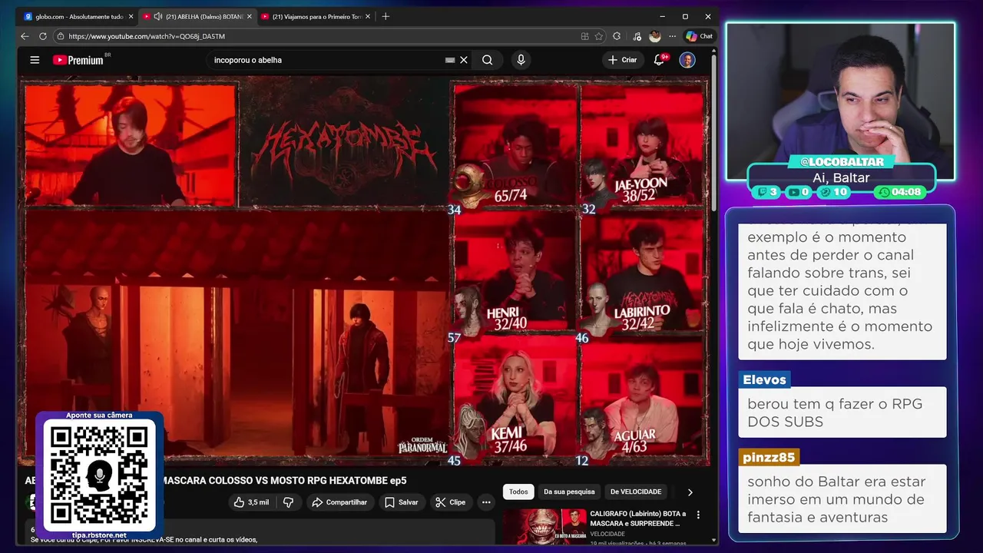This screenshot has height=553, width=983.
Task: Like the video with 3,5 mil
Action: click(251, 502)
